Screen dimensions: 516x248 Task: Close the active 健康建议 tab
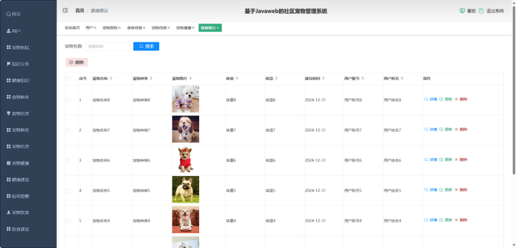[x=218, y=28]
